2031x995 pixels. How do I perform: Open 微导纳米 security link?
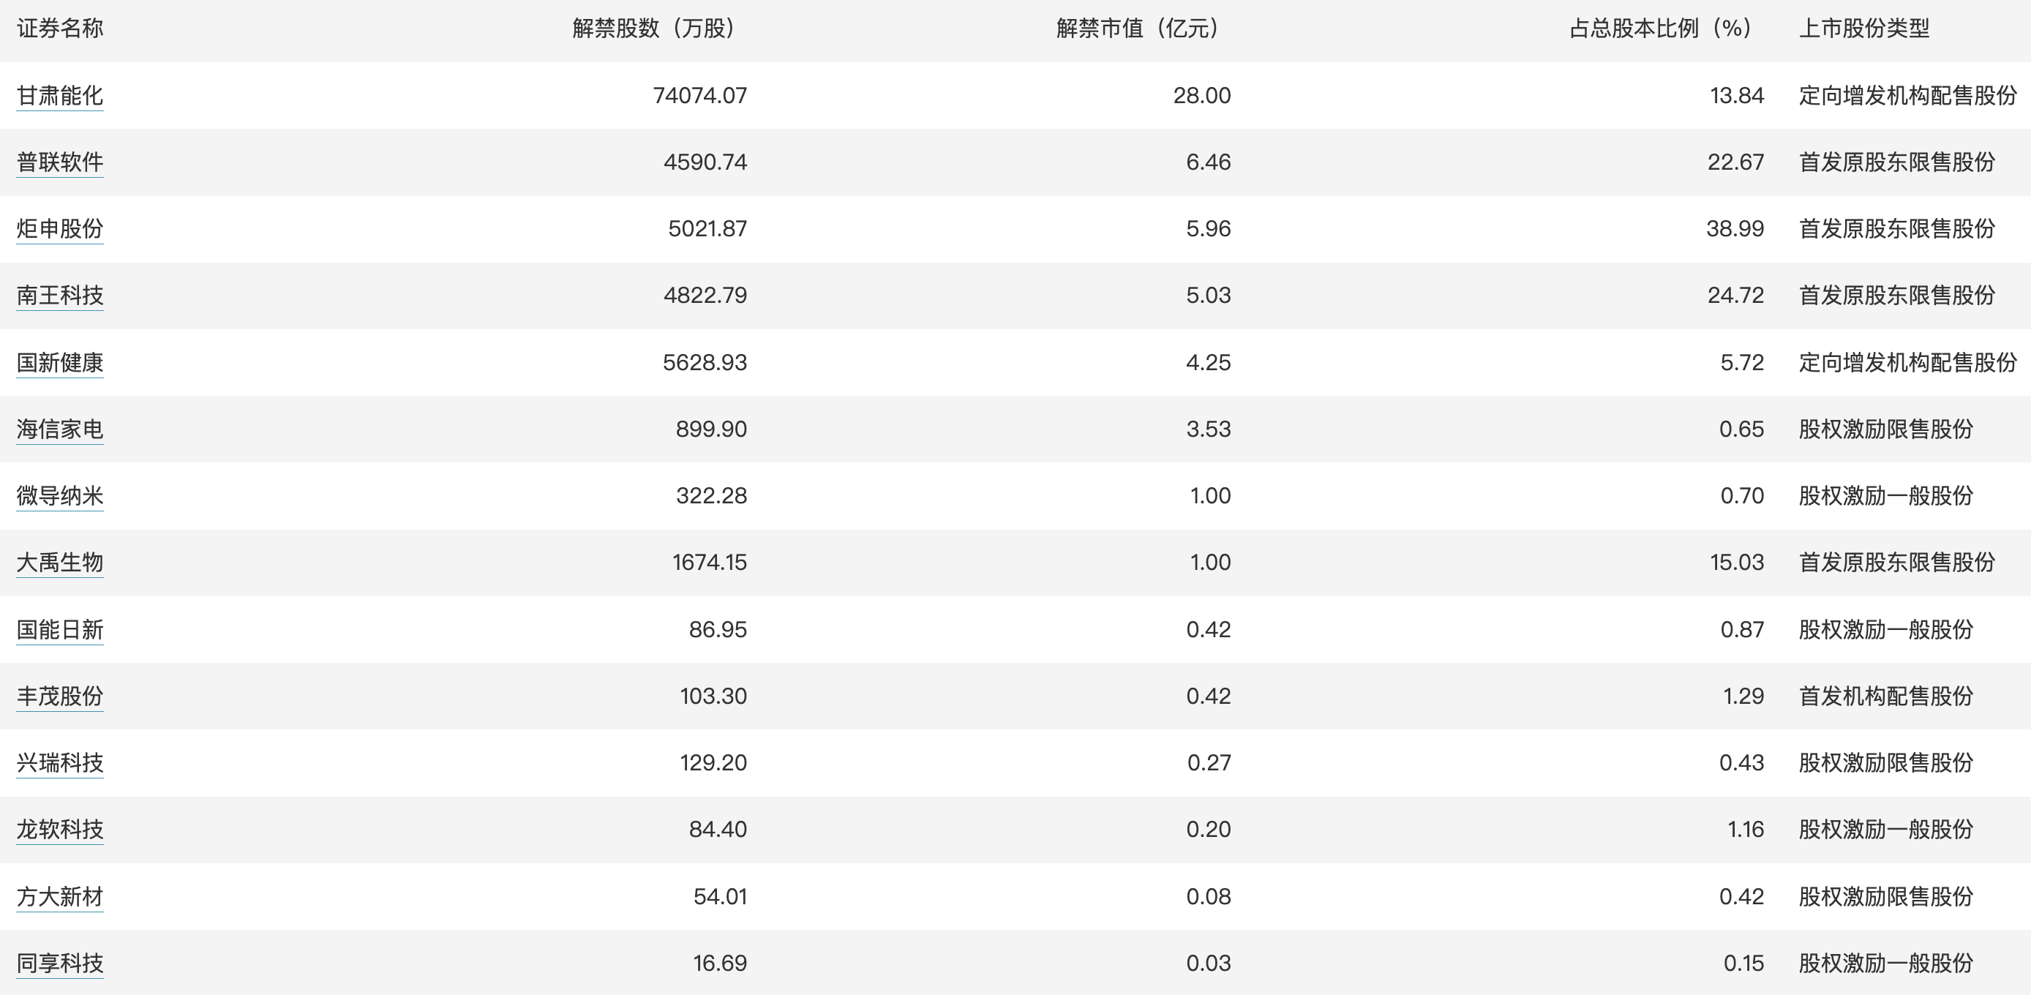point(60,496)
